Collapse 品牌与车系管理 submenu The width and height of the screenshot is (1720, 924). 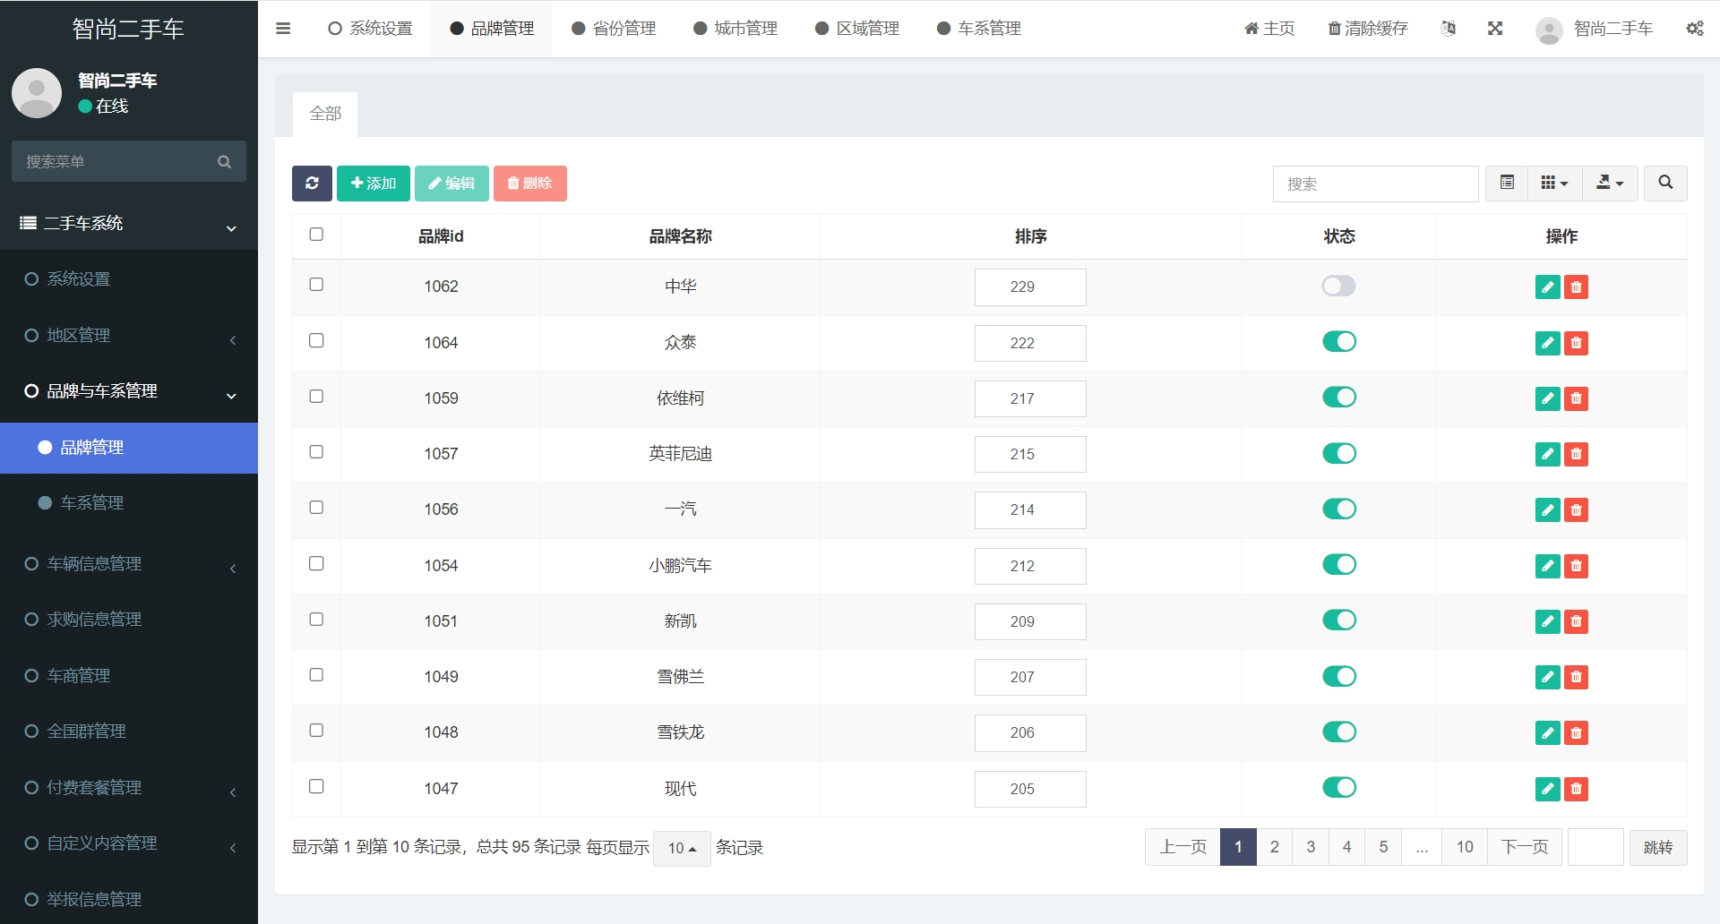click(x=129, y=391)
